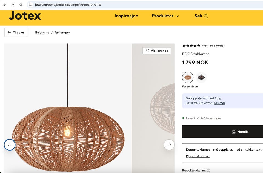Image resolution: width=263 pixels, height=173 pixels.
Task: Open Taklamper breadcrumb link
Action: click(x=62, y=33)
